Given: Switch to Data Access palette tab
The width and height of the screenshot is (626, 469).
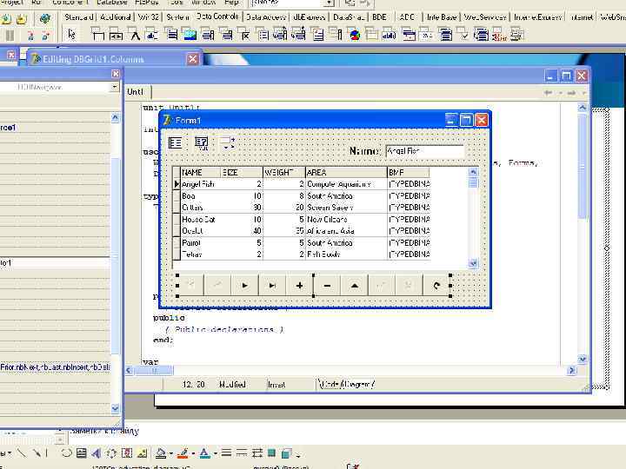Looking at the screenshot, I should click(265, 17).
